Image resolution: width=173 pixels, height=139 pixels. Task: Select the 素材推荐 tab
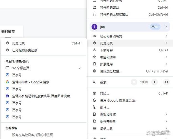[8, 32]
